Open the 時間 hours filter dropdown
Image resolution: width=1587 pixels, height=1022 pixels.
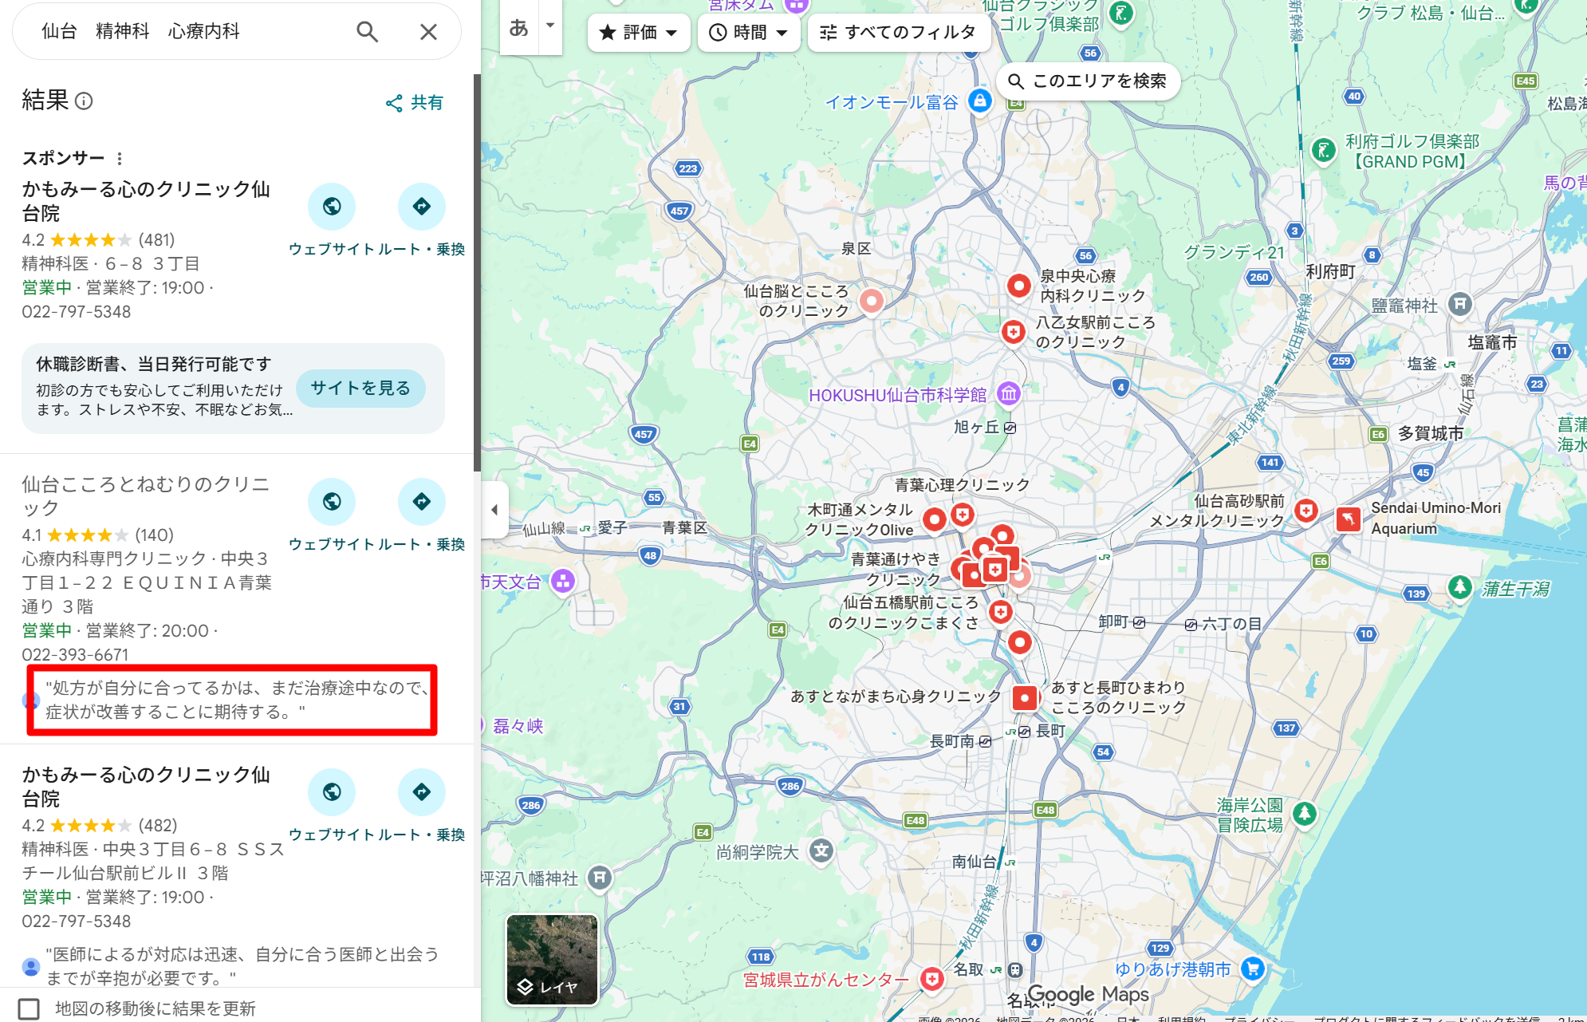pos(748,33)
